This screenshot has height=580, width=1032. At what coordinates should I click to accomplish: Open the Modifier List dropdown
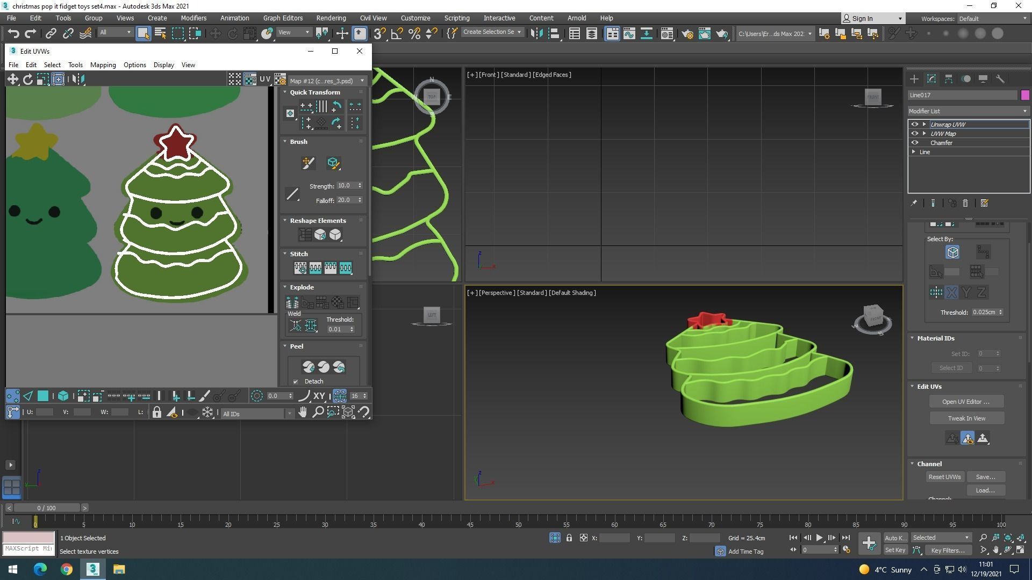(x=967, y=111)
